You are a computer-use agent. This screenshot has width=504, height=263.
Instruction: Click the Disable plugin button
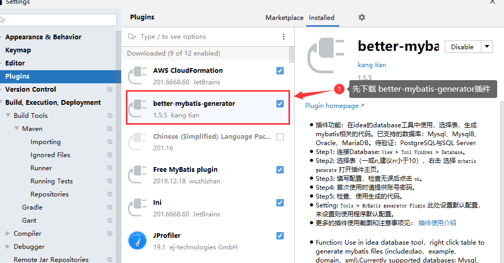463,47
